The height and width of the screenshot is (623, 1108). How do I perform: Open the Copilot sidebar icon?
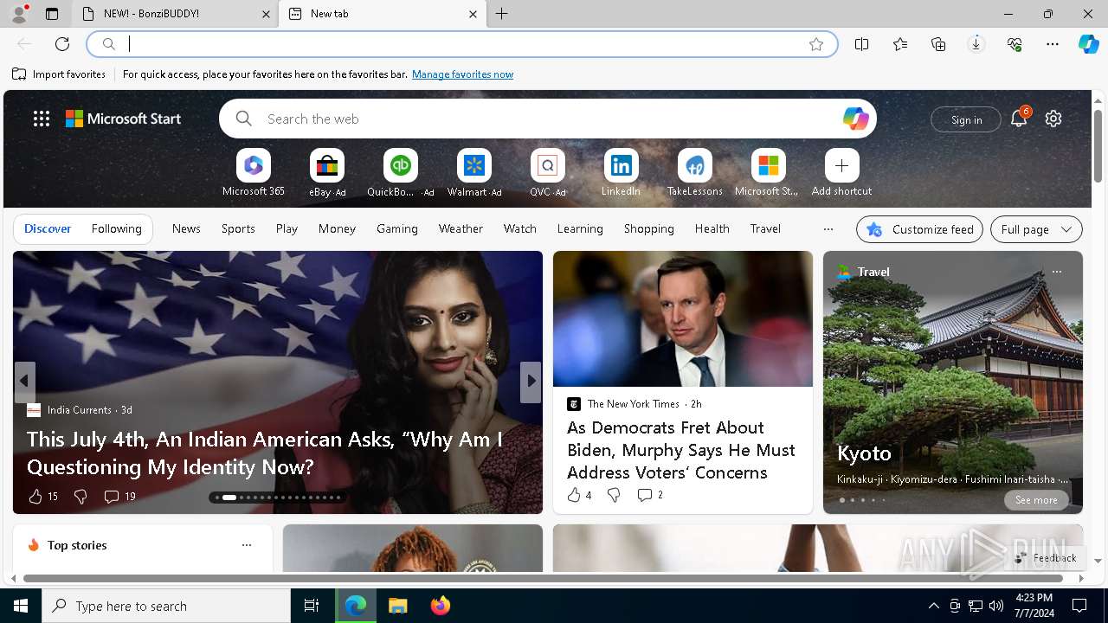1089,44
